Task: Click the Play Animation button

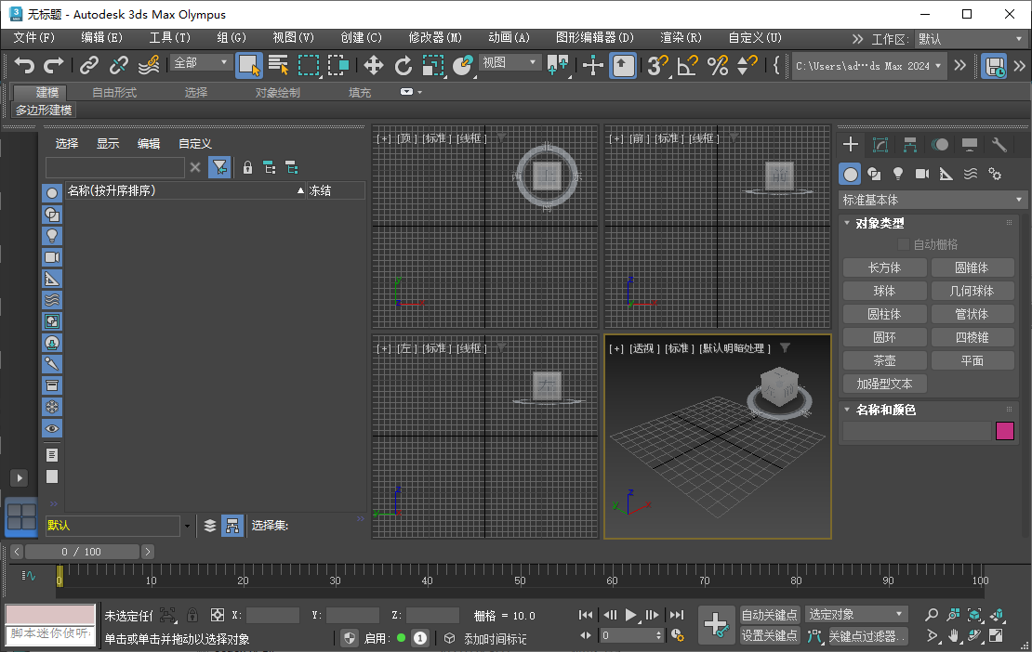Action: point(630,615)
